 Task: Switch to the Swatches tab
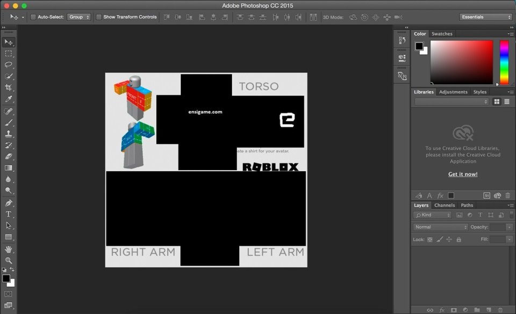tap(442, 34)
